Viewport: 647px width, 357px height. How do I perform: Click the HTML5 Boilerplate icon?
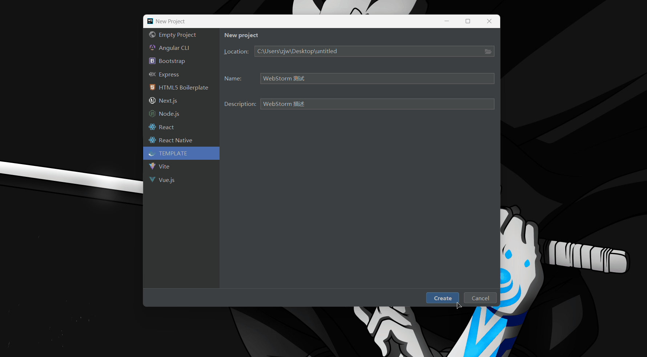(152, 87)
